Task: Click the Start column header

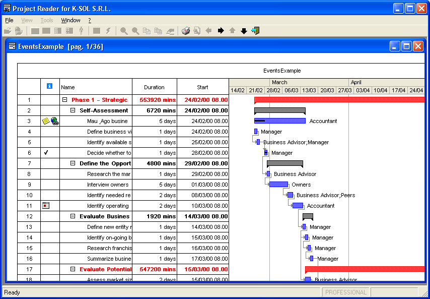Action: pos(202,87)
